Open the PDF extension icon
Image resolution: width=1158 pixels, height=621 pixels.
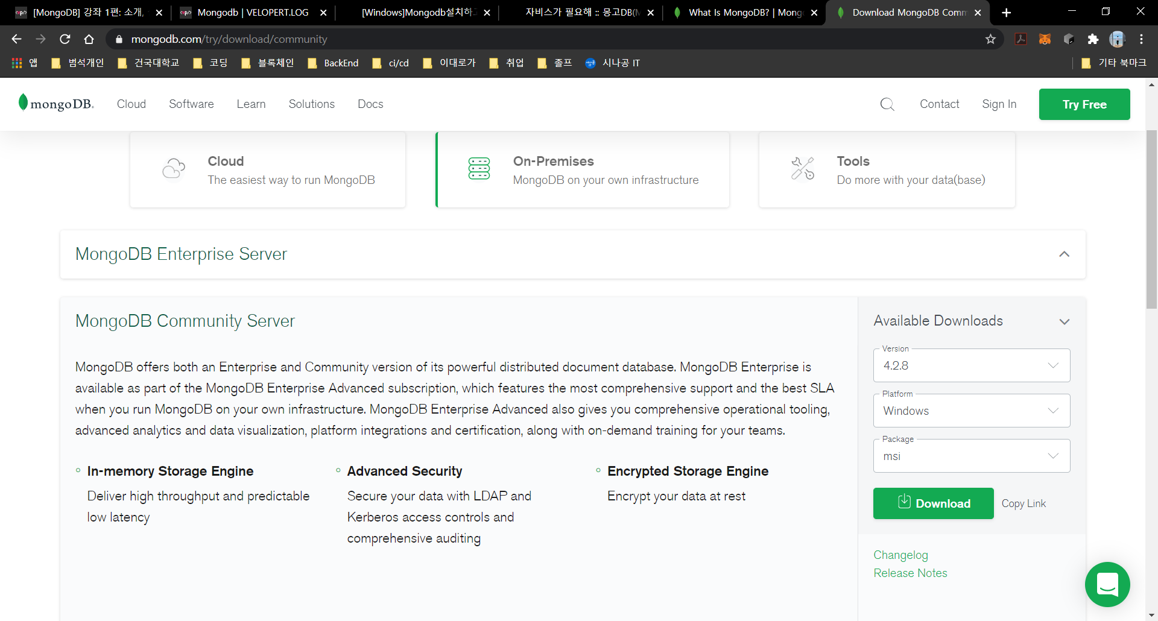[1020, 39]
